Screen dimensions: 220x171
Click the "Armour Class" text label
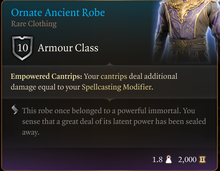pyautogui.click(x=68, y=48)
